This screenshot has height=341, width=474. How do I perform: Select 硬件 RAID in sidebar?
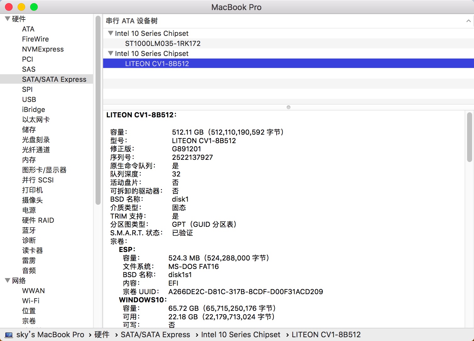[38, 220]
